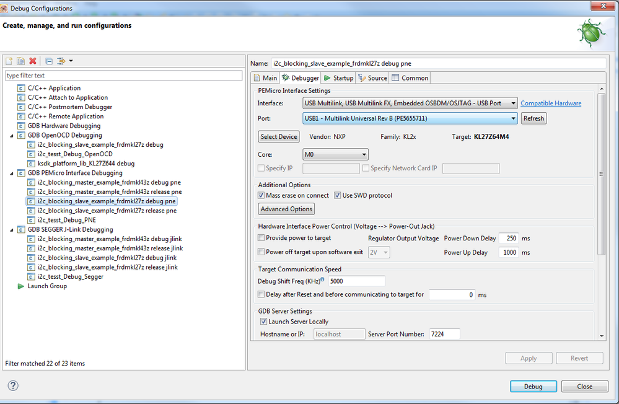Click the debugger panel vertical scrollbar
The width and height of the screenshot is (619, 404).
click(601, 173)
